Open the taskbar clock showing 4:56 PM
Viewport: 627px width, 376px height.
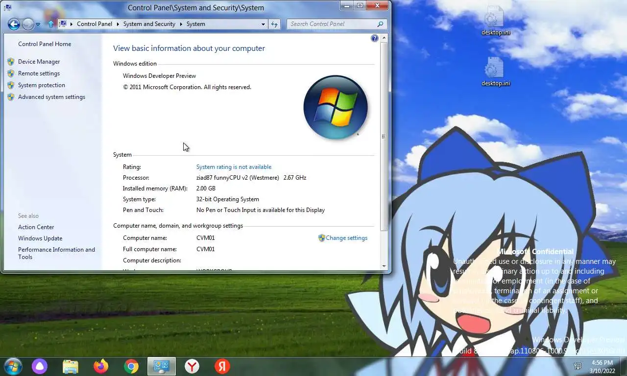click(x=603, y=366)
